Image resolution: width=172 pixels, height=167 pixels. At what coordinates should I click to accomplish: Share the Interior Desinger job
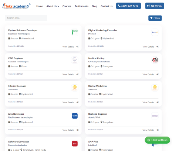[x=77, y=102]
